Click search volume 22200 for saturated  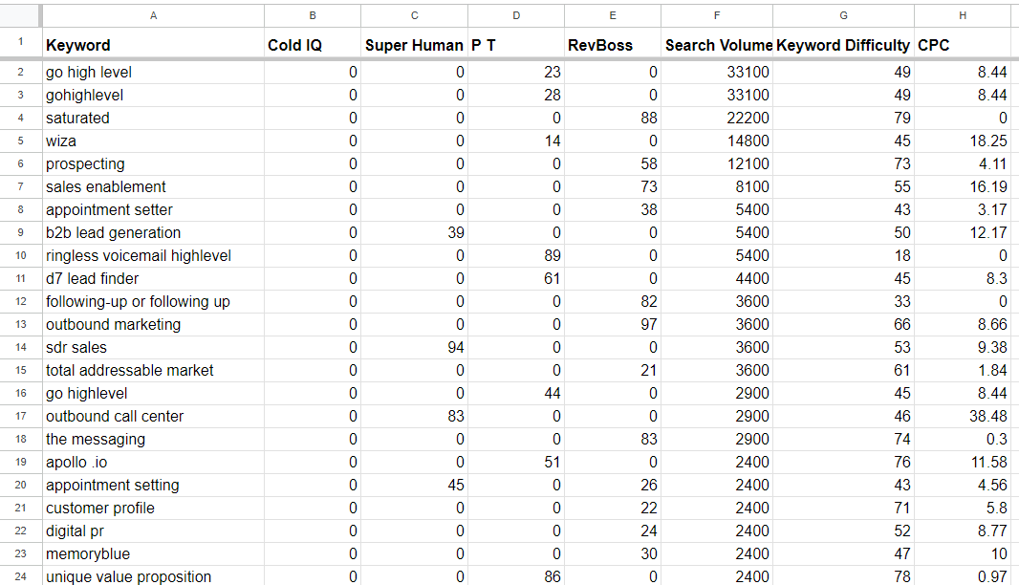click(x=717, y=118)
